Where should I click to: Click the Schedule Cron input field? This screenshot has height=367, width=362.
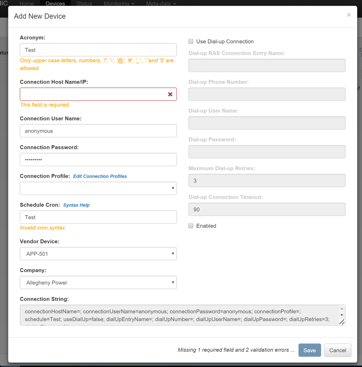98,217
